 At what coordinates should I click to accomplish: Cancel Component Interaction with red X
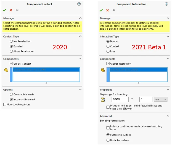click(107, 10)
